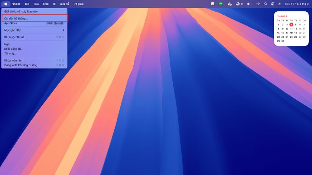Screen dimensions: 312x175
Task: Open the "Tệp" menu
Action: tap(27, 3)
